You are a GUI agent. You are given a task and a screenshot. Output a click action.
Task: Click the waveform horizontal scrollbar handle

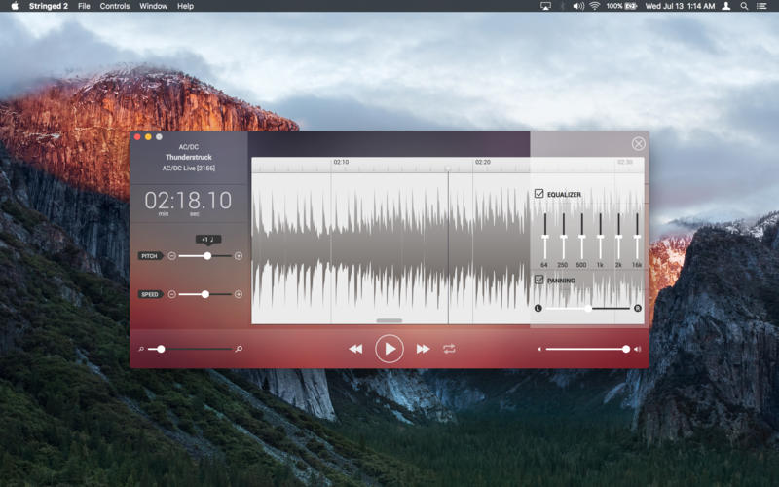[x=389, y=320]
